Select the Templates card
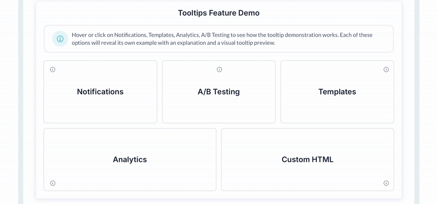Screen dimensions: 437x204 tap(337, 92)
